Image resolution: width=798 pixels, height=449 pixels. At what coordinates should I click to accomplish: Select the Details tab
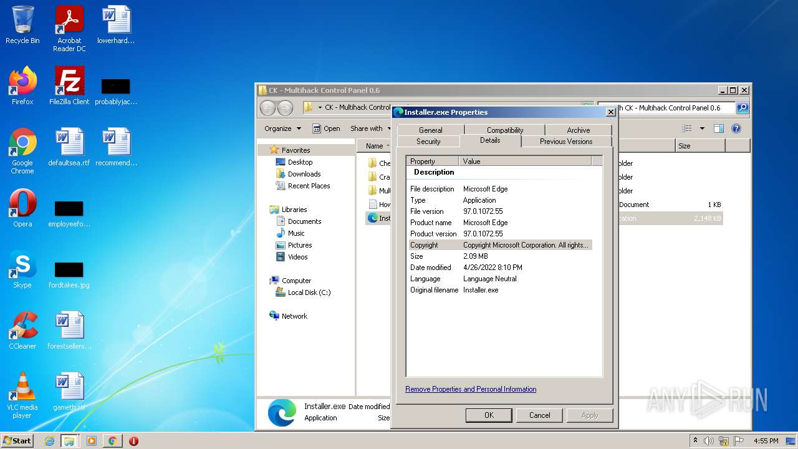(x=490, y=140)
